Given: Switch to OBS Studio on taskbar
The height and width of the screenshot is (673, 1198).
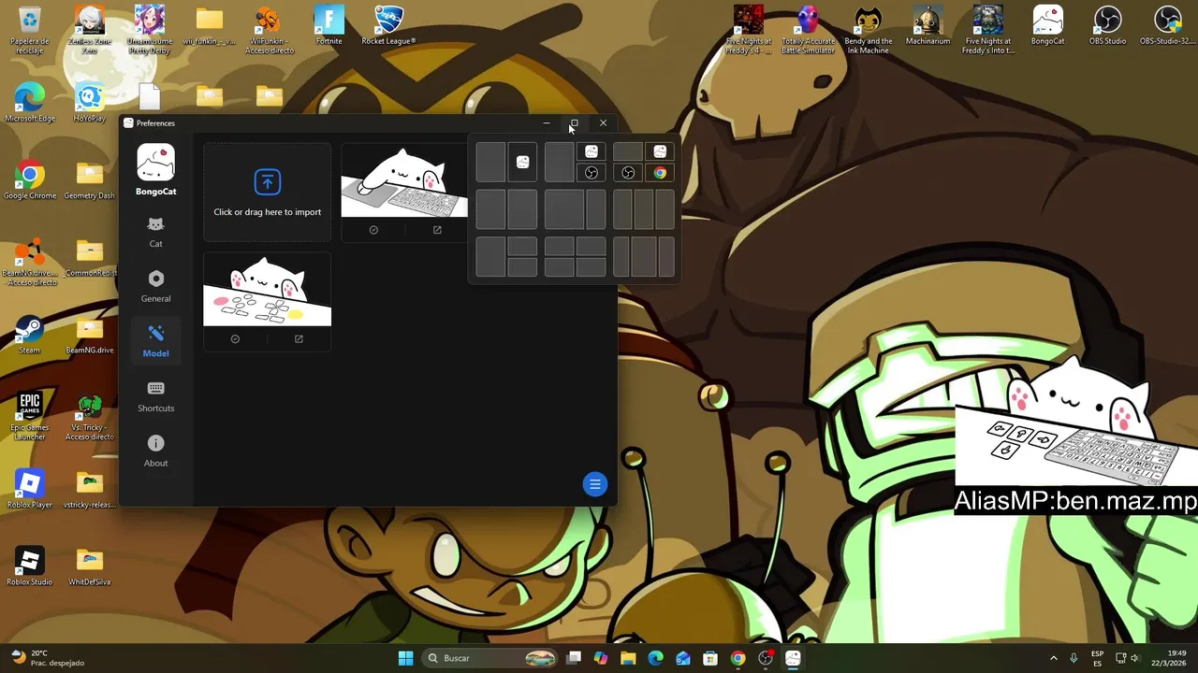Looking at the screenshot, I should tap(766, 658).
